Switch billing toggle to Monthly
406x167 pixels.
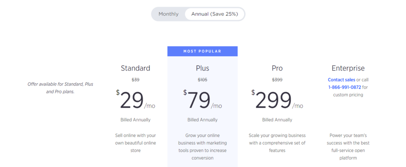169,14
